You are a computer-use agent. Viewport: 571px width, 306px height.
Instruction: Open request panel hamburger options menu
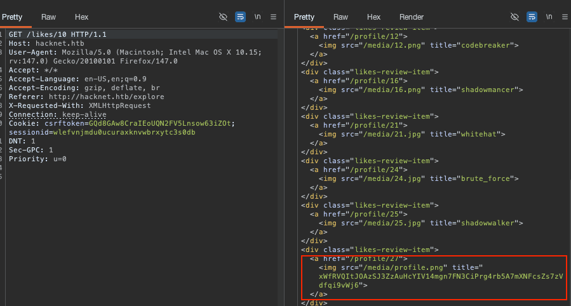click(x=273, y=17)
